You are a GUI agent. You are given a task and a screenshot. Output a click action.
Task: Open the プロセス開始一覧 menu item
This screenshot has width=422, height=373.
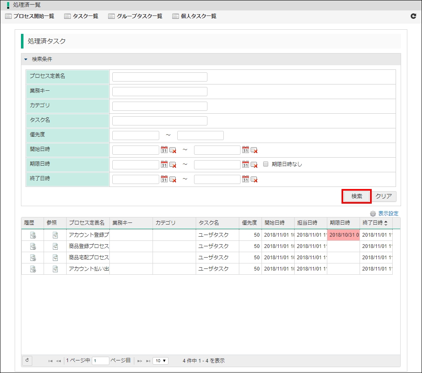pos(30,16)
